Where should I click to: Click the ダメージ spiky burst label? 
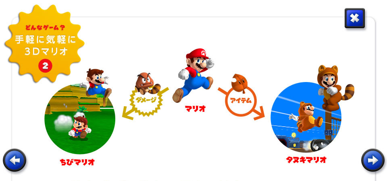(x=146, y=101)
